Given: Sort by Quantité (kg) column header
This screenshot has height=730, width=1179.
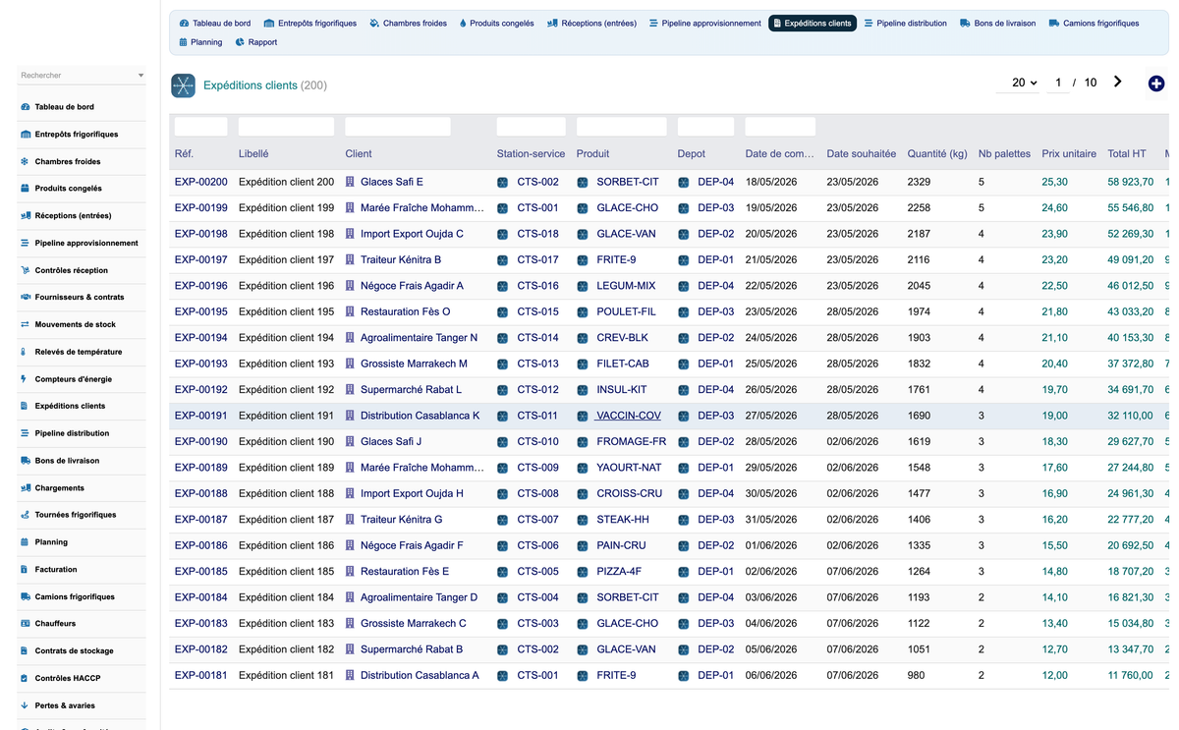Looking at the screenshot, I should click(x=937, y=153).
